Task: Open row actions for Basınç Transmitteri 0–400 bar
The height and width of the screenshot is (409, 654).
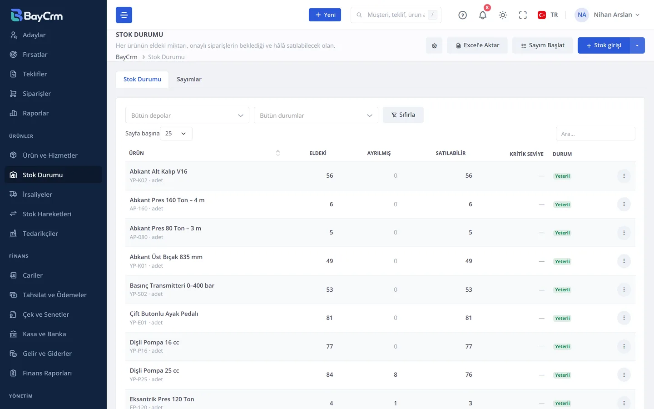Action: pyautogui.click(x=624, y=289)
